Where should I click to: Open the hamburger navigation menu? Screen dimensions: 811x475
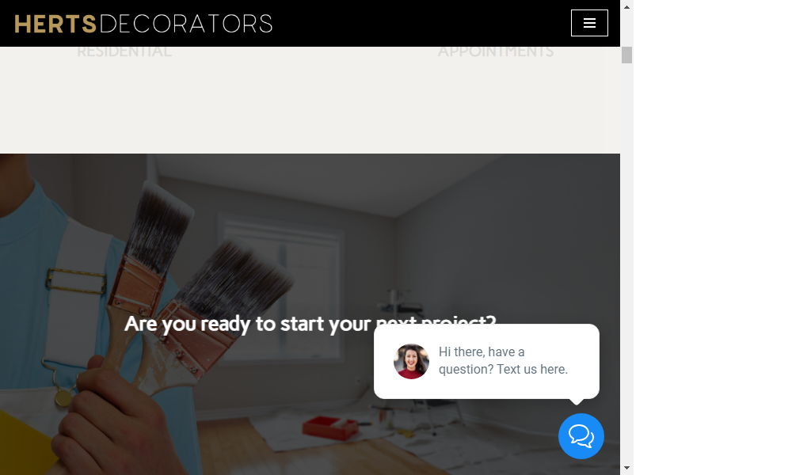point(589,23)
